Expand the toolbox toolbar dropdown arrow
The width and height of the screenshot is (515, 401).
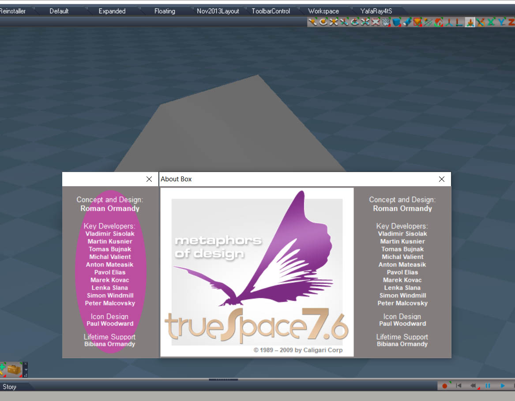(x=26, y=370)
